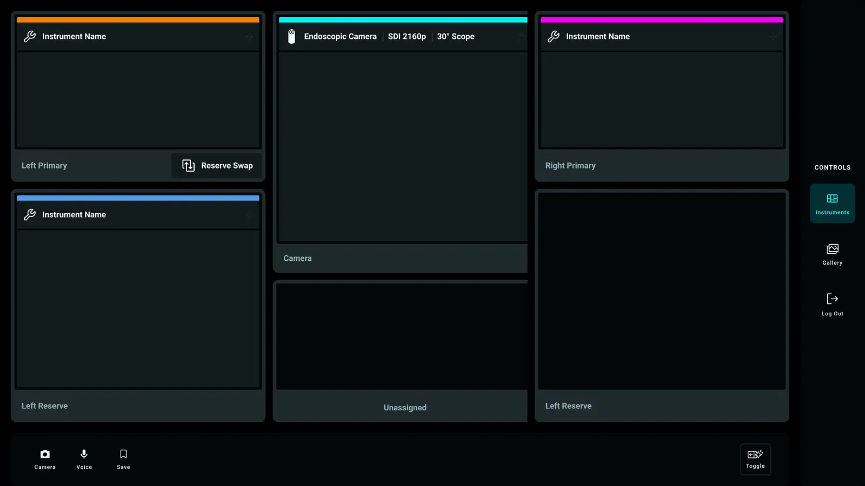The height and width of the screenshot is (486, 865).
Task: Click the SDI 2160p label
Action: click(407, 36)
